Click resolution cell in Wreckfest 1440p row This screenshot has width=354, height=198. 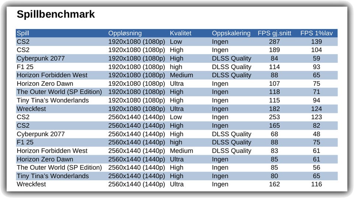[136, 184]
